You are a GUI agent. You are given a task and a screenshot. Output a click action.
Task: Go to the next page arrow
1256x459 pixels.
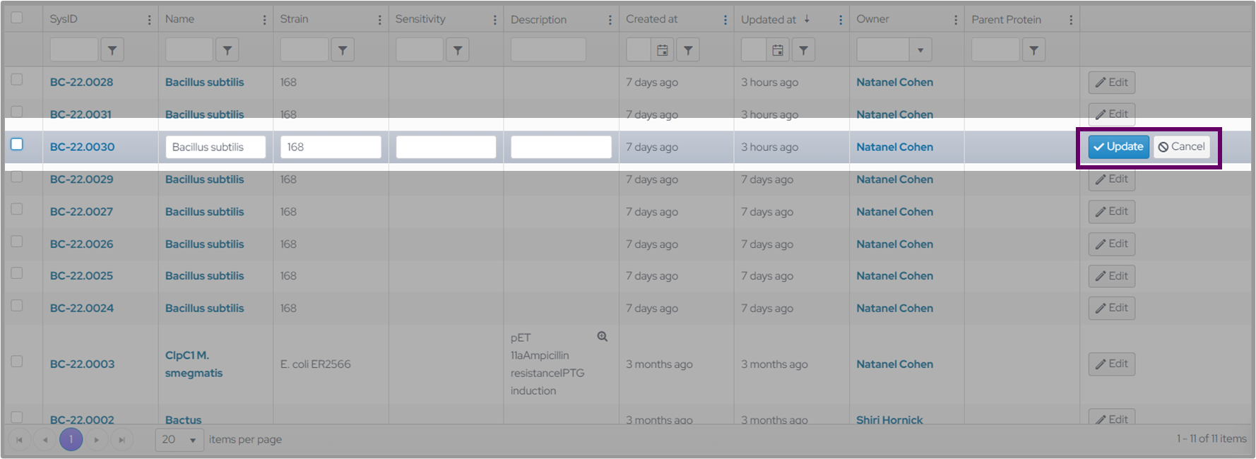coord(97,440)
